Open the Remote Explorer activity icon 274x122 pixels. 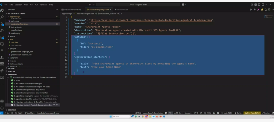click(2, 44)
